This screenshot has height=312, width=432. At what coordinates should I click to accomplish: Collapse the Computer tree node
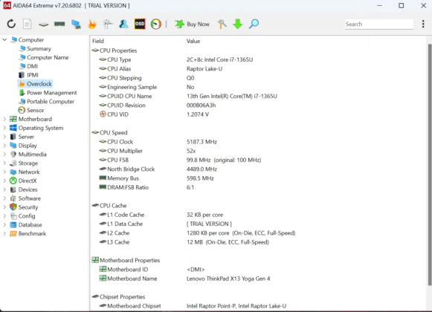click(4, 39)
